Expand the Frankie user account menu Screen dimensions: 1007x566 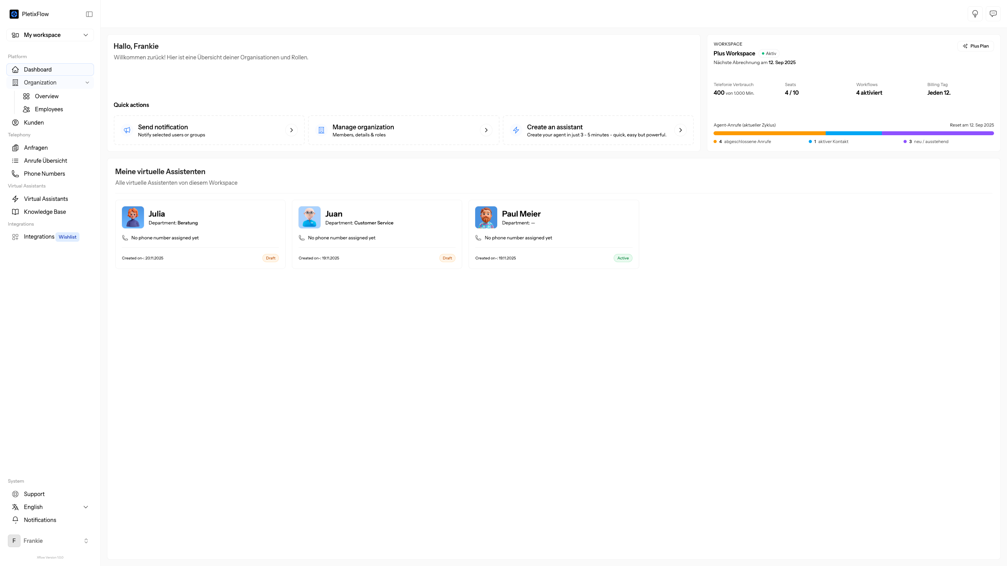click(x=50, y=541)
